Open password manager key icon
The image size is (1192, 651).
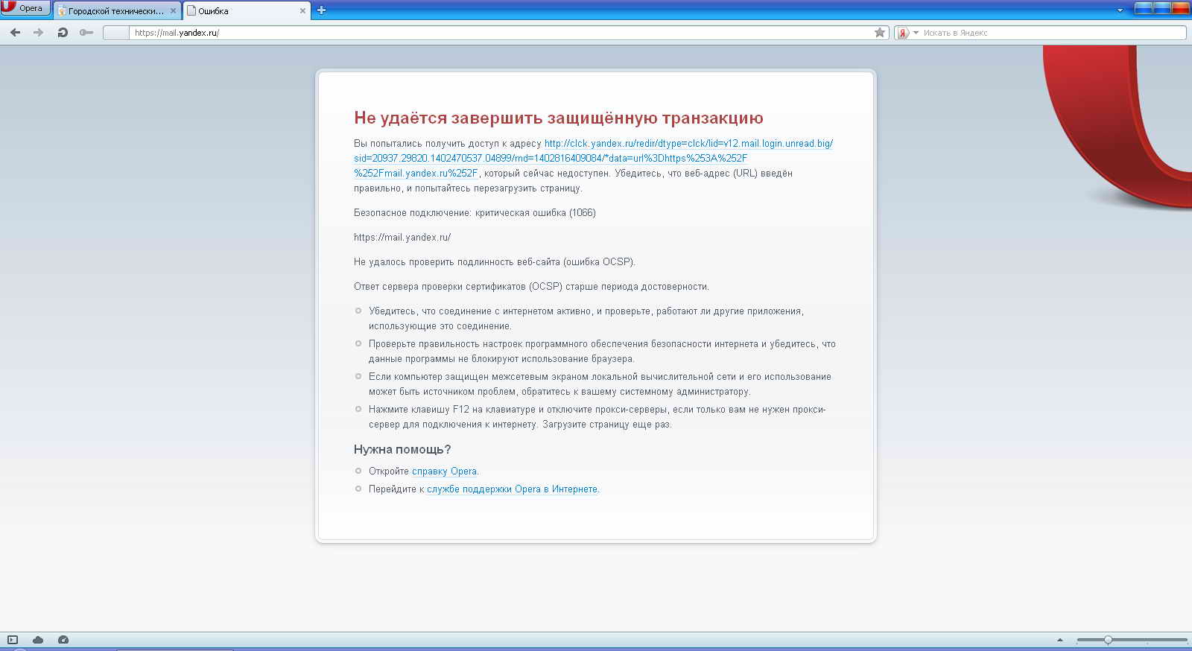86,33
